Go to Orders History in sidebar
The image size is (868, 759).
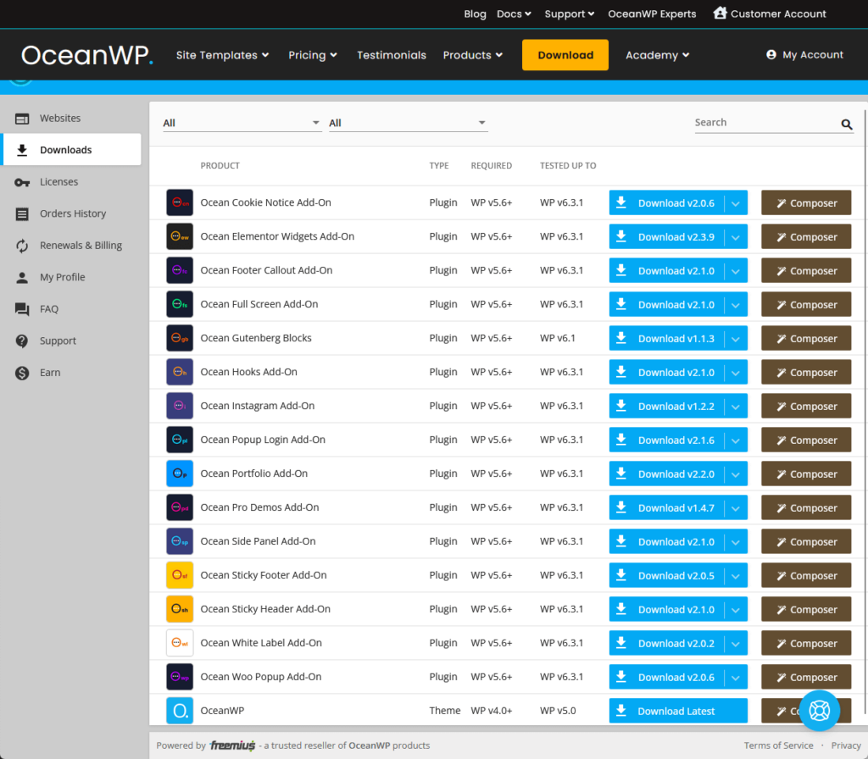(x=72, y=213)
